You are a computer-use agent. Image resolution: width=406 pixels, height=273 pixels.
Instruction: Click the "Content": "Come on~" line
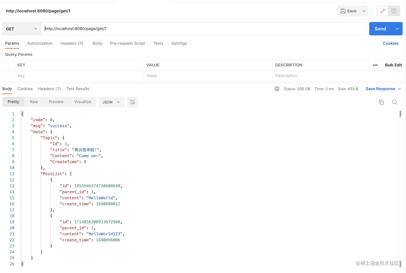77,156
